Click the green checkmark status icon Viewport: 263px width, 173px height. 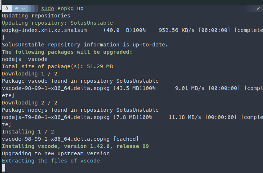pyautogui.click(x=258, y=8)
